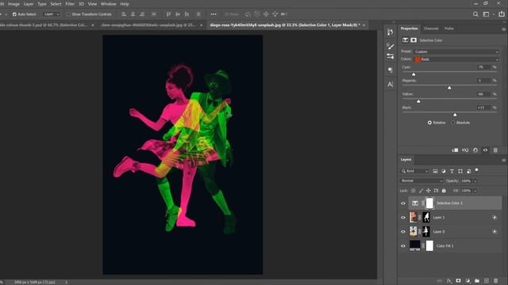
Task: Open the Filter menu
Action: pyautogui.click(x=70, y=4)
